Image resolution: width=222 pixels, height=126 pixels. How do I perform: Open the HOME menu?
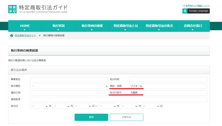(25, 26)
